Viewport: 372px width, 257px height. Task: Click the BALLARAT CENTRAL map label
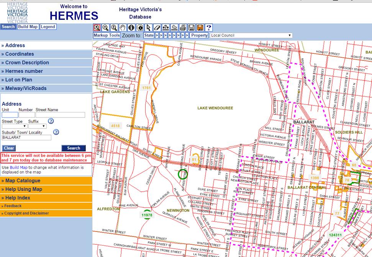[x=307, y=187]
